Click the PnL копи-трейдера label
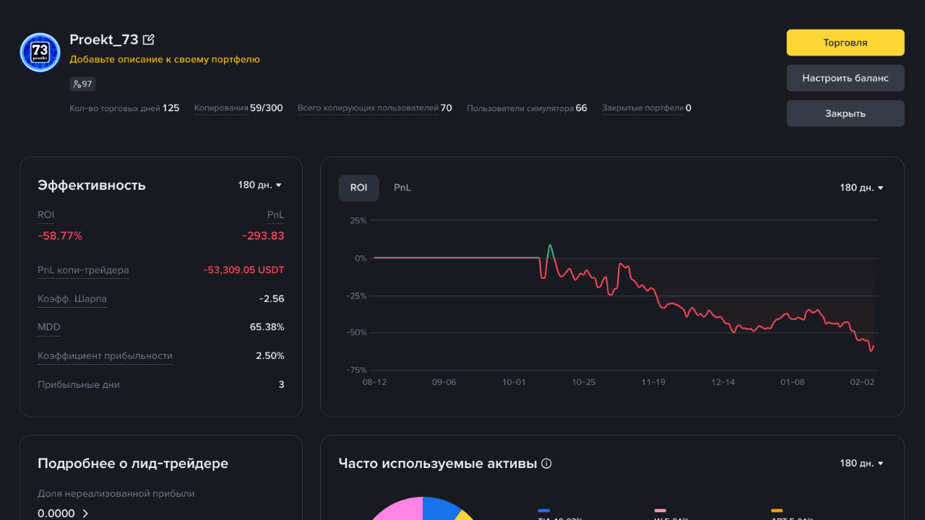The height and width of the screenshot is (520, 925). coord(83,270)
